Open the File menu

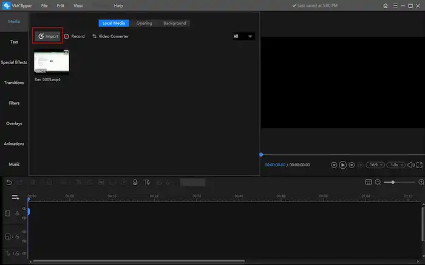[44, 5]
